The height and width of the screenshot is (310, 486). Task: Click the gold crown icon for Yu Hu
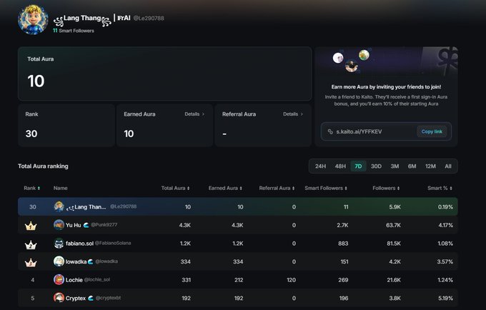pyautogui.click(x=31, y=226)
